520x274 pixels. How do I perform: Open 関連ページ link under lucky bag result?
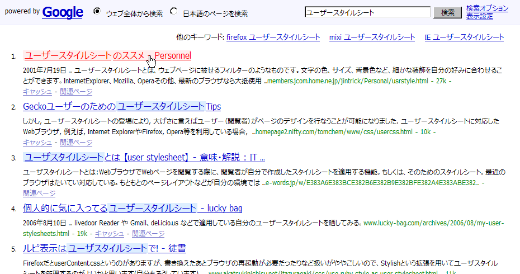pos(148,234)
